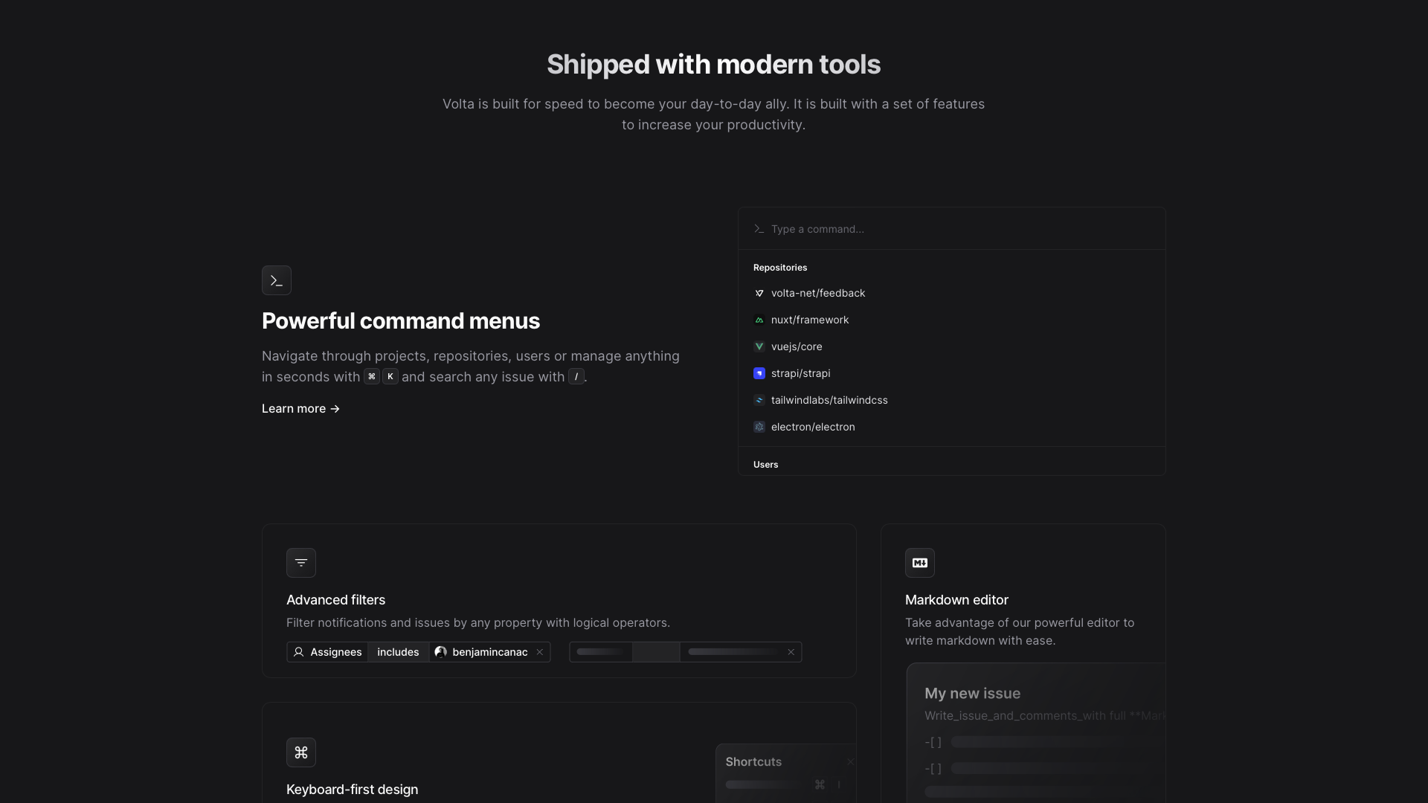Open the Learn more link
Viewport: 1428px width, 803px height.
pyautogui.click(x=300, y=408)
